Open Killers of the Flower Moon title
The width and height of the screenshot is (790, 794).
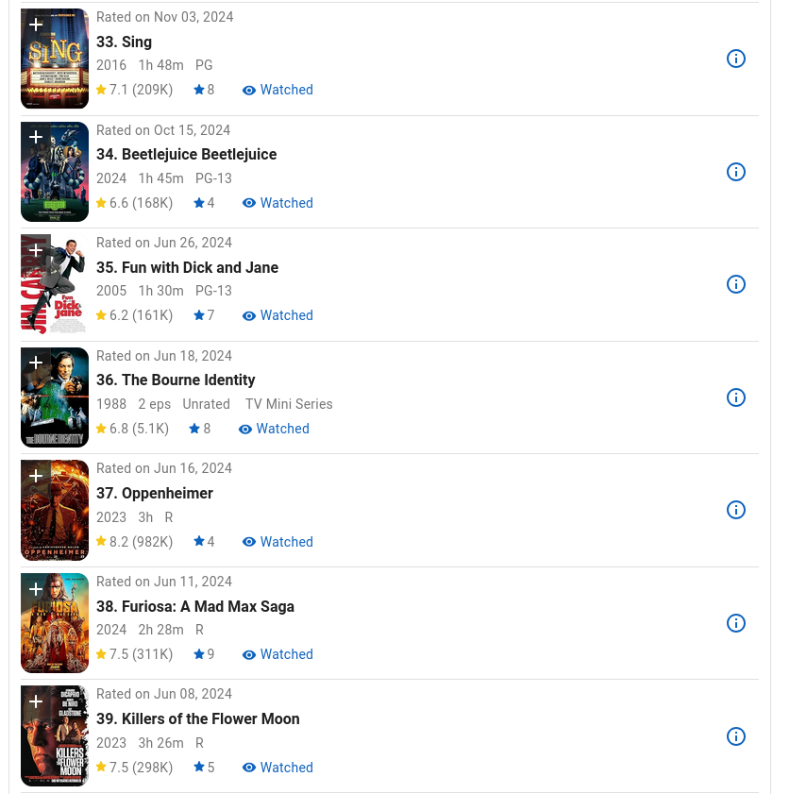pos(197,718)
